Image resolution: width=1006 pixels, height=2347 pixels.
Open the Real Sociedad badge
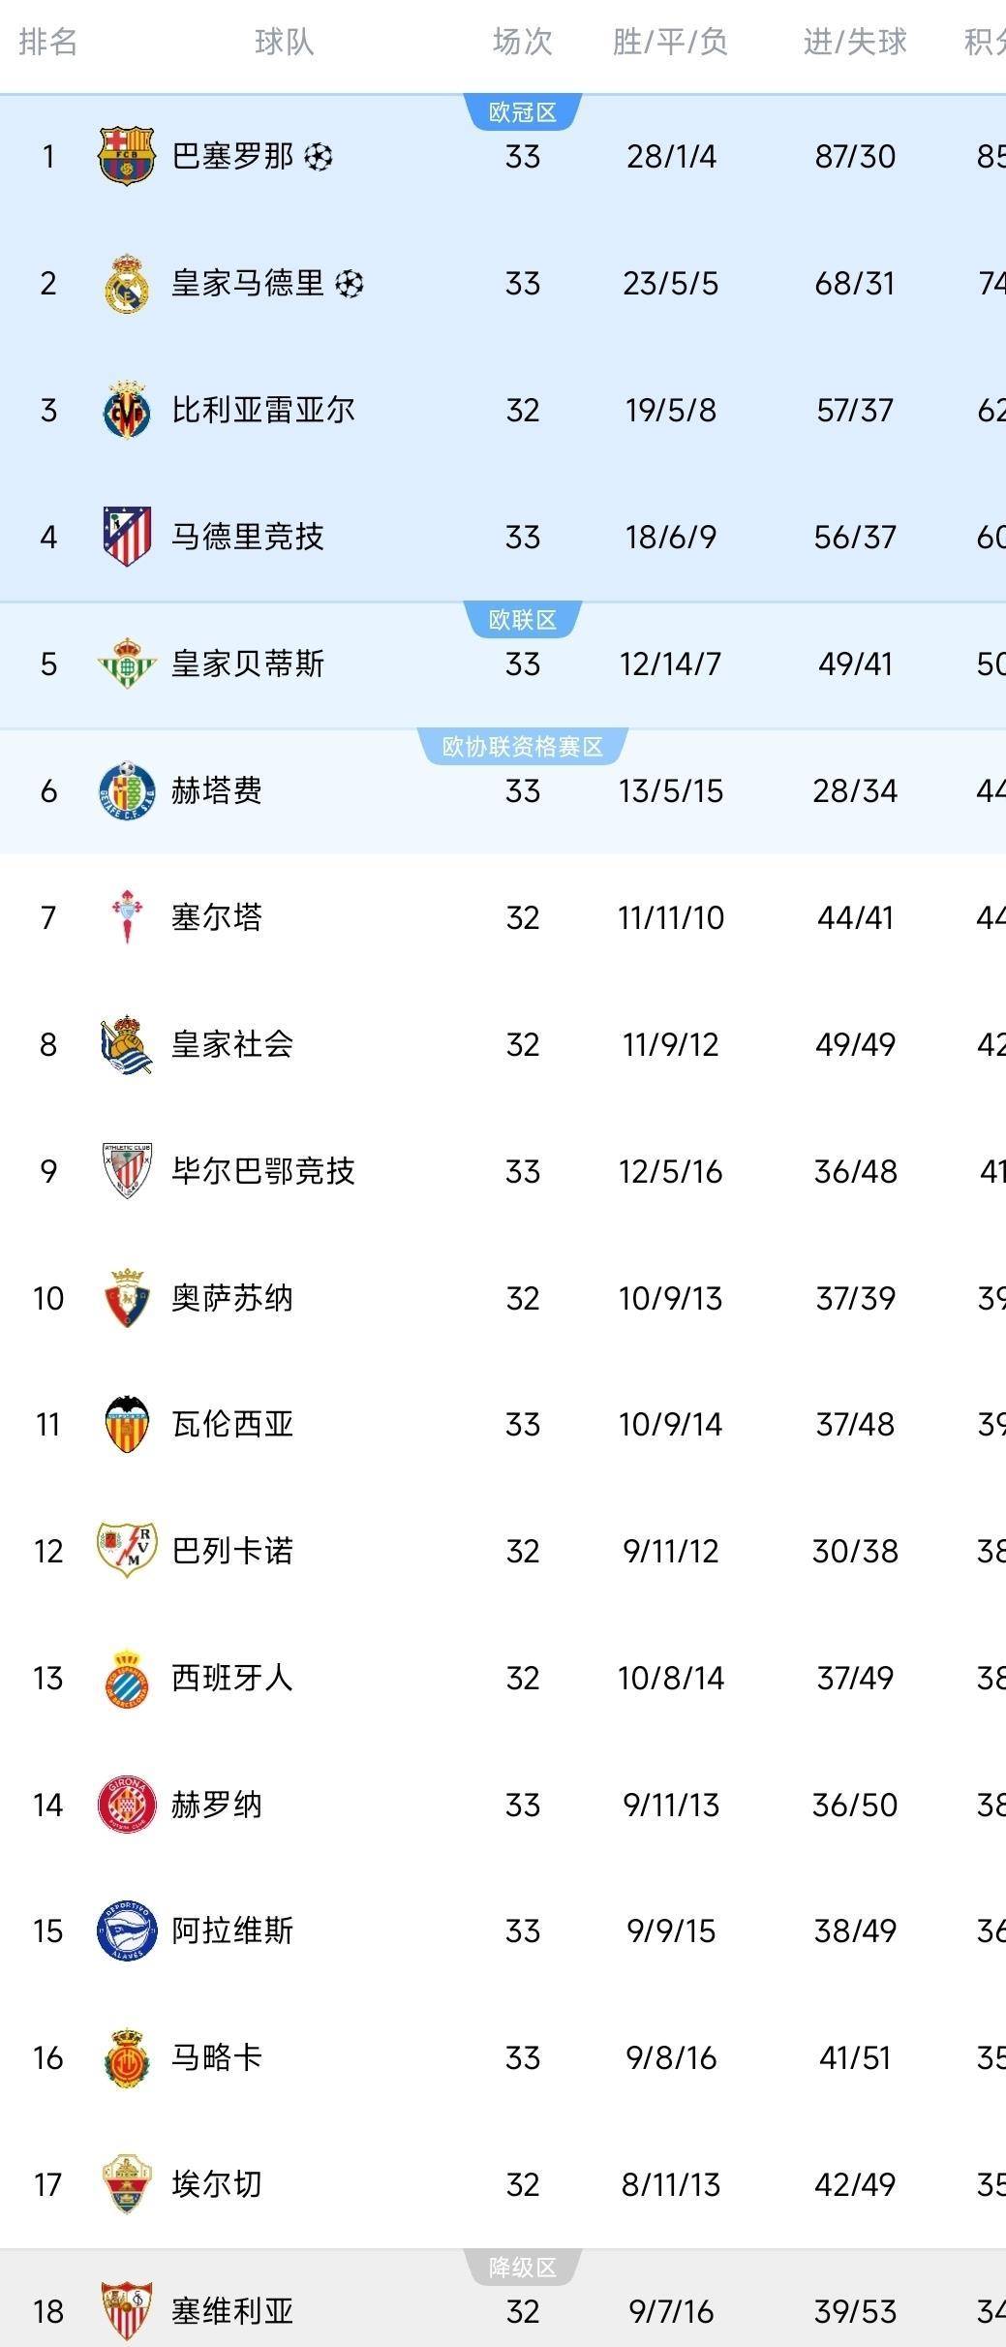[127, 1044]
